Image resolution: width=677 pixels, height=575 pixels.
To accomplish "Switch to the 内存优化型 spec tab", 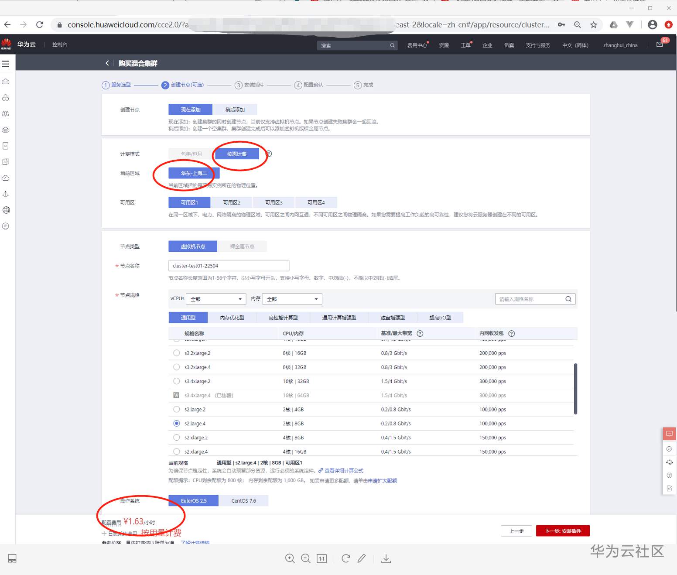I will pyautogui.click(x=232, y=318).
